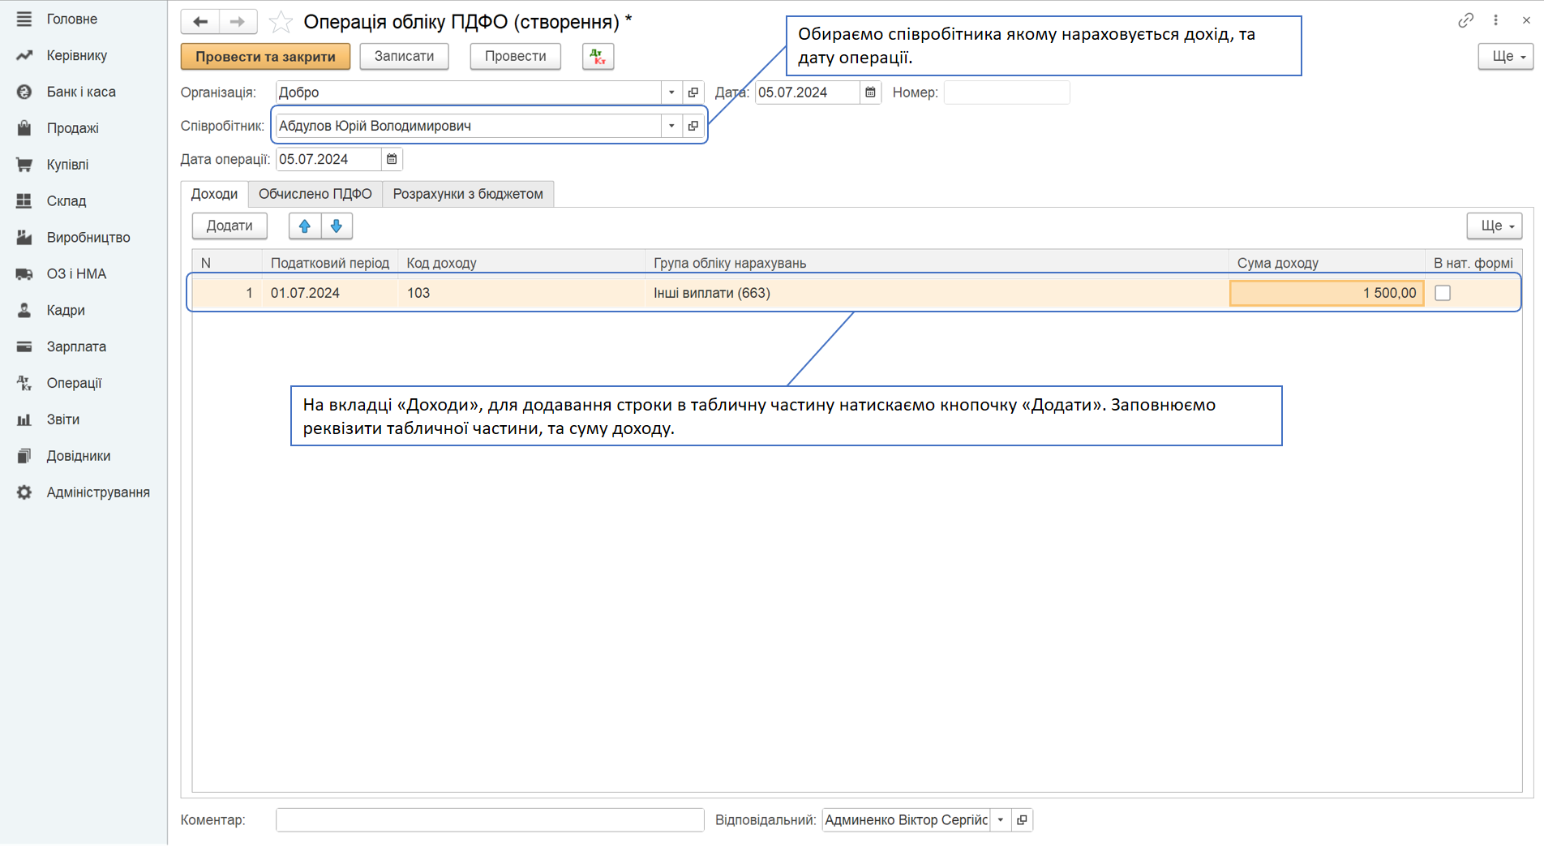Go back with the left arrow button
The width and height of the screenshot is (1544, 847).
pyautogui.click(x=200, y=21)
